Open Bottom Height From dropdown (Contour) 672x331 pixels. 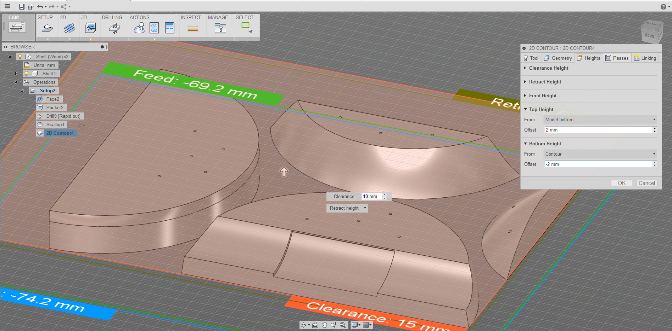coord(600,154)
